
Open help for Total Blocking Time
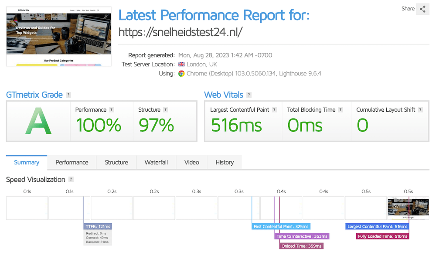point(341,110)
